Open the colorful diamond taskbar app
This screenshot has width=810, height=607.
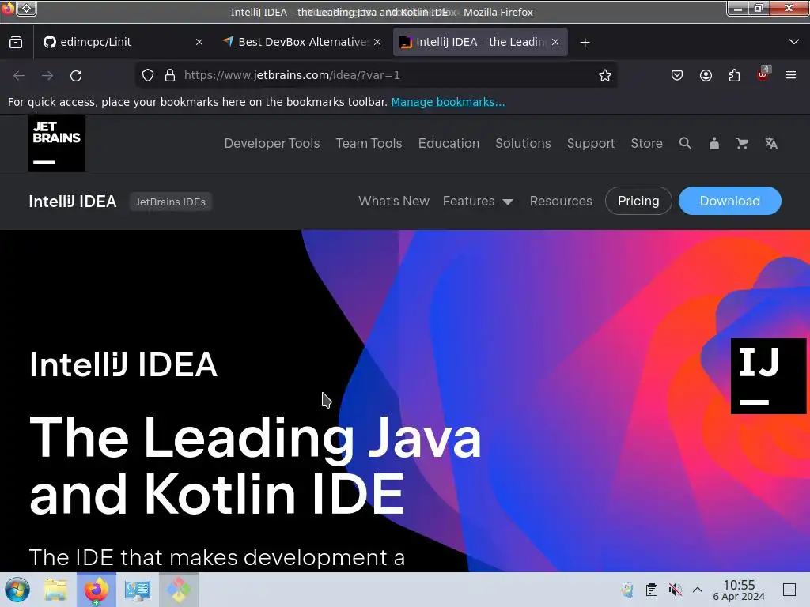(x=178, y=590)
